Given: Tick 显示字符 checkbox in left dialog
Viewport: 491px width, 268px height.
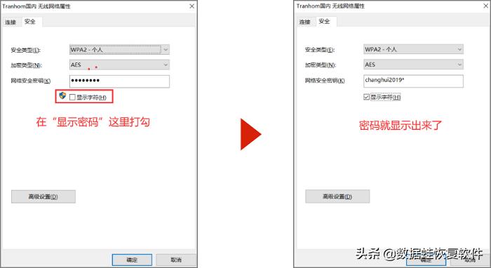Looking at the screenshot, I should point(72,98).
